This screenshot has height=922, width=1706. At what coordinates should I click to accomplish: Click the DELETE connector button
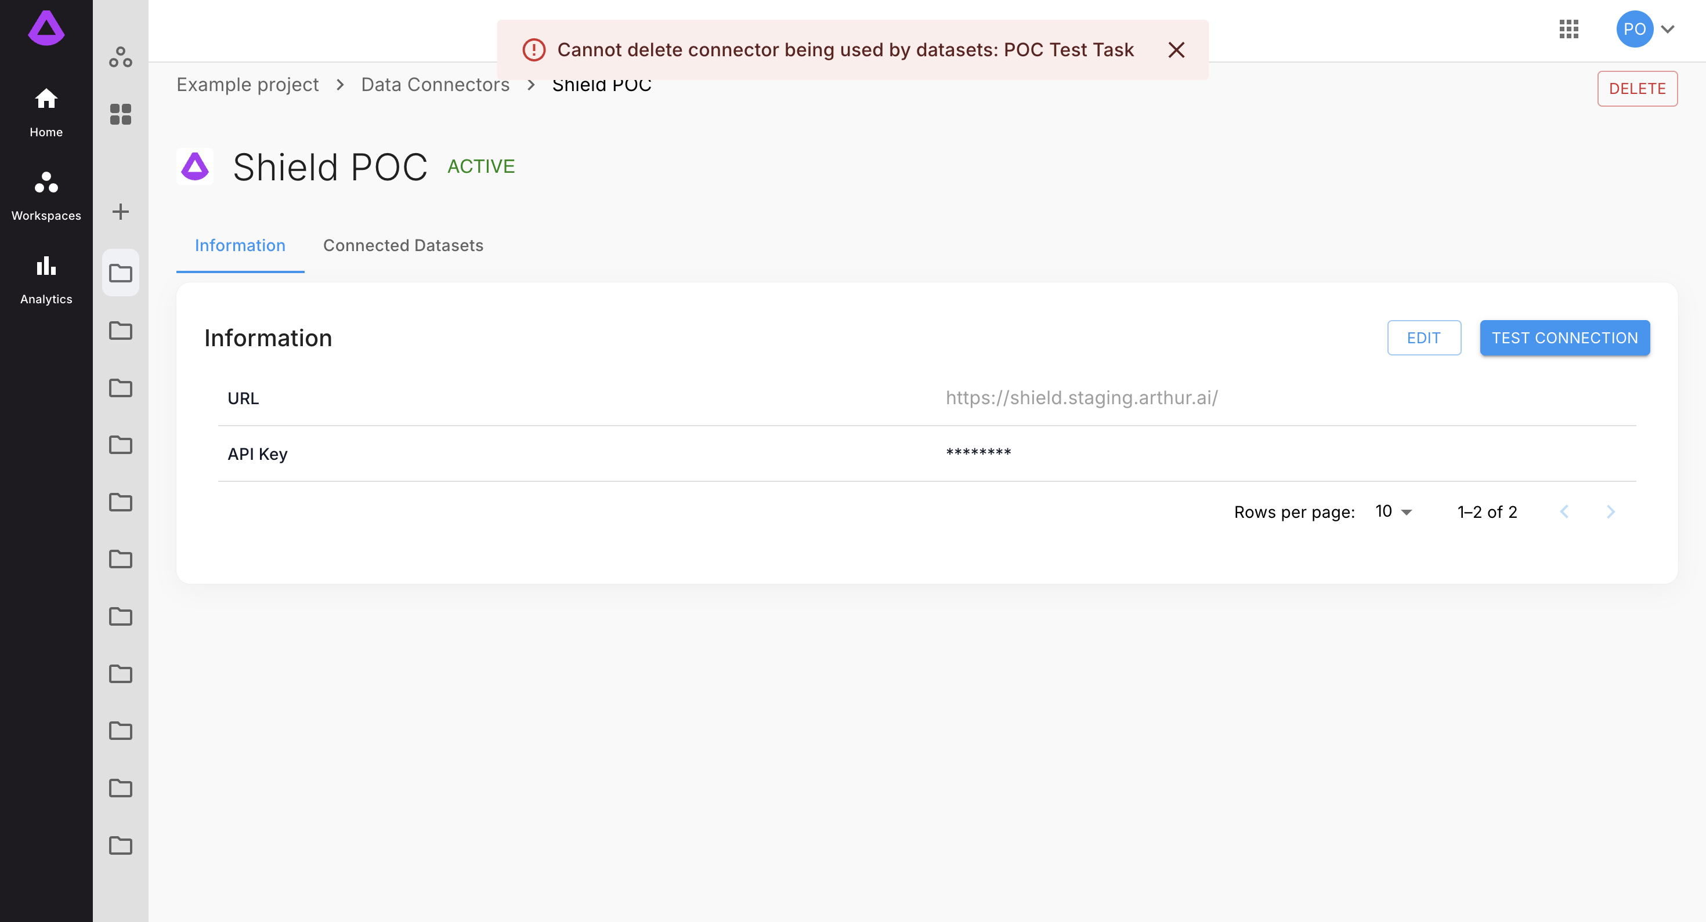click(1637, 88)
